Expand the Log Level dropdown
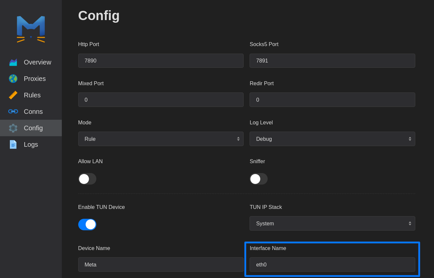 point(332,139)
